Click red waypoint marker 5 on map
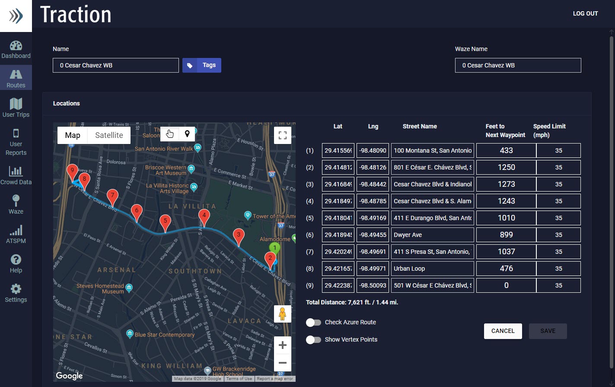This screenshot has width=615, height=387. pyautogui.click(x=165, y=224)
